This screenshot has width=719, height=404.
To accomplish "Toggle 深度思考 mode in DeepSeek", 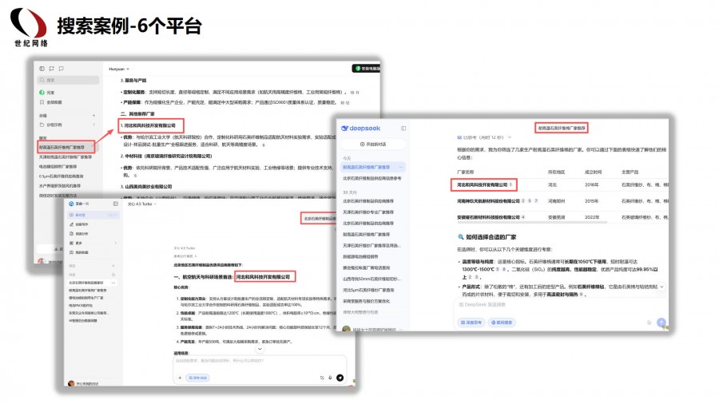I will point(471,323).
